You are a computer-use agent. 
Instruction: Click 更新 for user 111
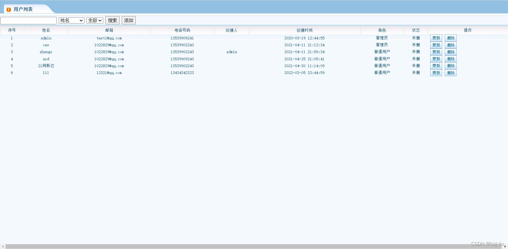(x=436, y=73)
